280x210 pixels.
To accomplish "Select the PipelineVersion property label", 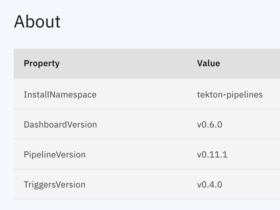I will tap(55, 154).
